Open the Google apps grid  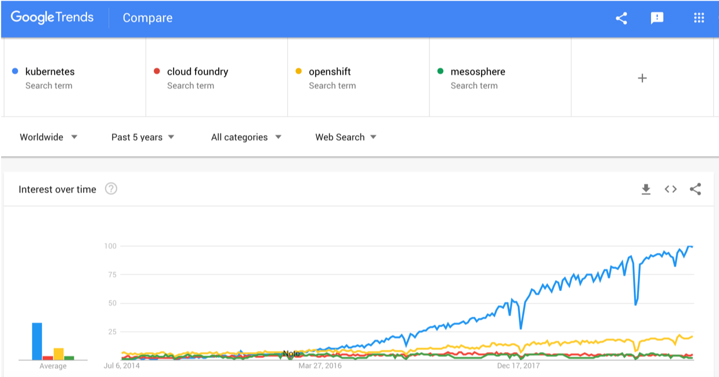(x=699, y=19)
